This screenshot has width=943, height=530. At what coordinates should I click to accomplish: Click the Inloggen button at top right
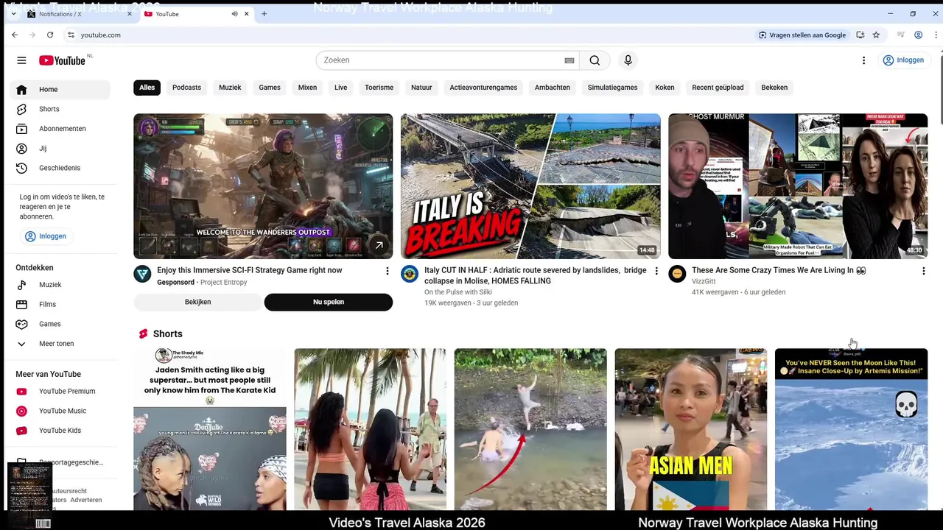(903, 60)
